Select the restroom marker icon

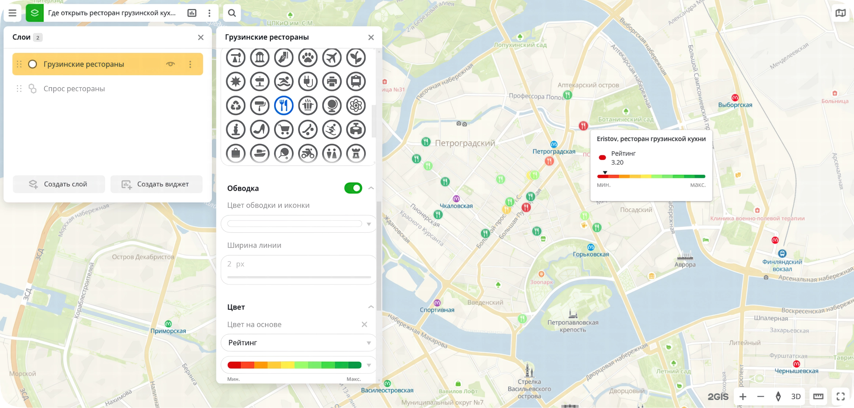[332, 153]
